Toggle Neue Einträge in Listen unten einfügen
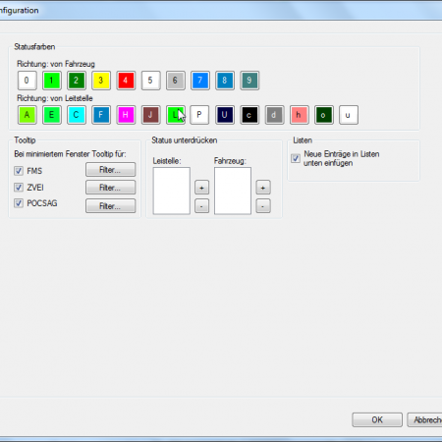The height and width of the screenshot is (442, 442). click(296, 158)
